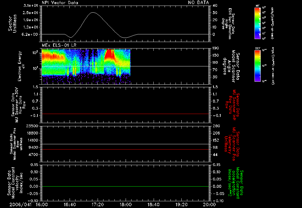
Task: Click the "NO DATA" label
Action: pyautogui.click(x=198, y=3)
